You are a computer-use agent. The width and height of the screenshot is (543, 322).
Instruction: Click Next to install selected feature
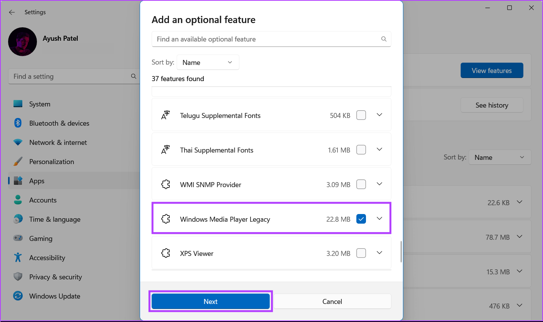click(x=211, y=301)
